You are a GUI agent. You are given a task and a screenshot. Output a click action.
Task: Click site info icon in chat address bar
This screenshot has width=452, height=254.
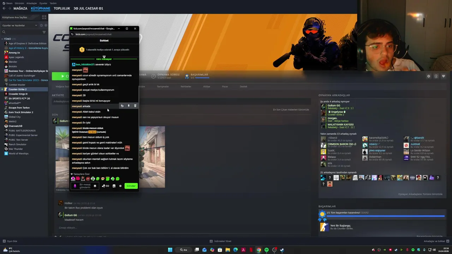click(72, 34)
